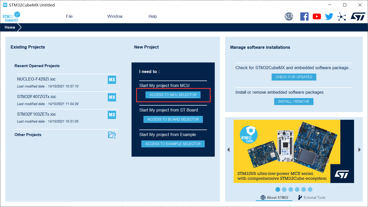Click CHECK FOR UPDATES button

294,77
